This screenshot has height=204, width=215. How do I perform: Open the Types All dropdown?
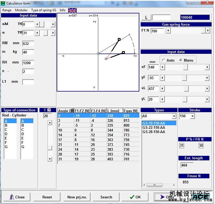tap(174, 116)
